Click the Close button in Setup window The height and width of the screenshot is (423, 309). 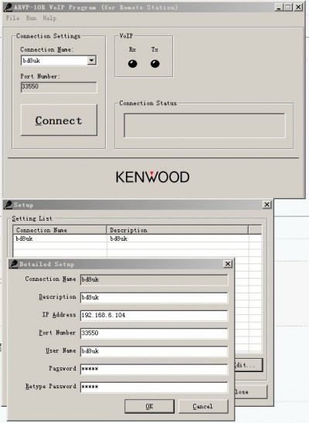[250, 391]
